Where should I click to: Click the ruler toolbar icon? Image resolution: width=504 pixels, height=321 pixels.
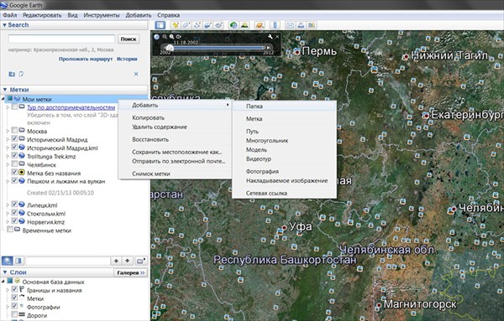[275, 25]
